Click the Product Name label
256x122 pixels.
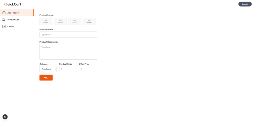point(46,30)
